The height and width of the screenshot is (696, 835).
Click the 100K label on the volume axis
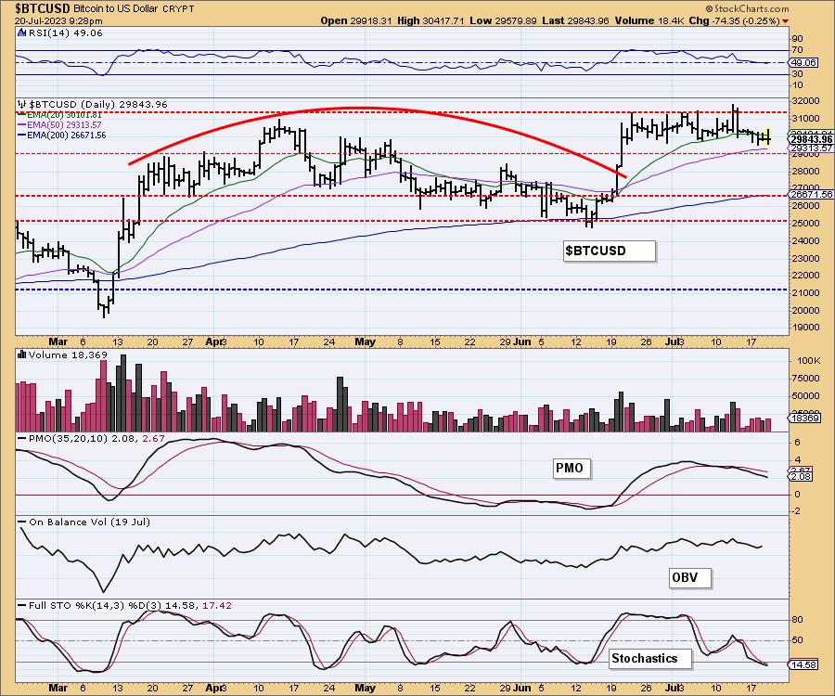click(809, 360)
